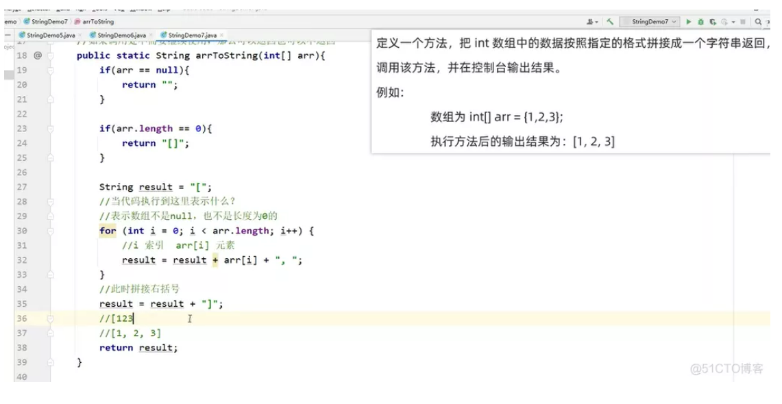Image resolution: width=782 pixels, height=404 pixels.
Task: Collapse the arr.length check fold on line 23
Action: 50,129
